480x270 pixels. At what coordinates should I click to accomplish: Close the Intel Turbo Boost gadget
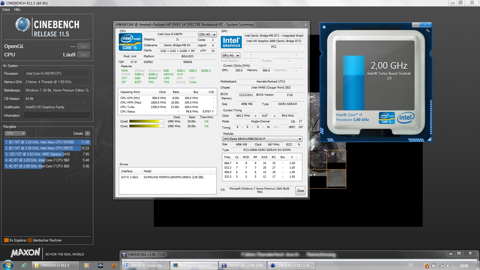pyautogui.click(x=425, y=25)
